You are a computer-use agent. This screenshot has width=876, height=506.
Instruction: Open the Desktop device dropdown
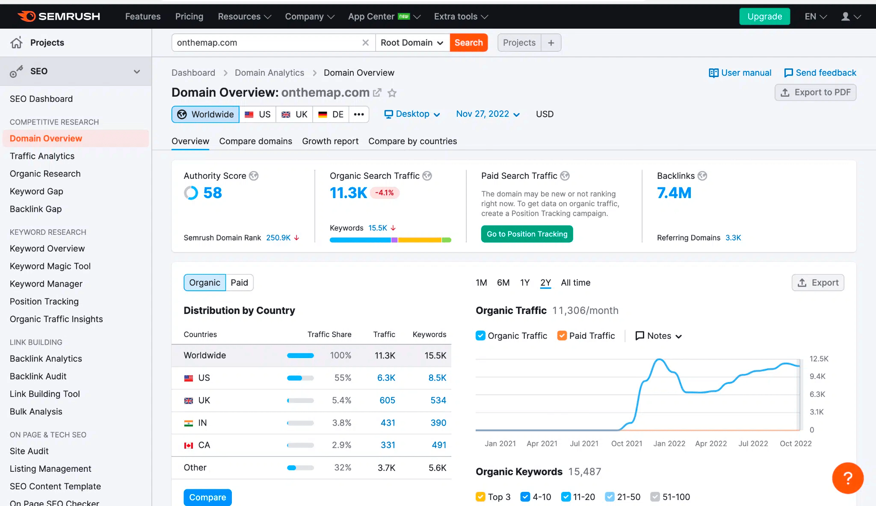412,114
